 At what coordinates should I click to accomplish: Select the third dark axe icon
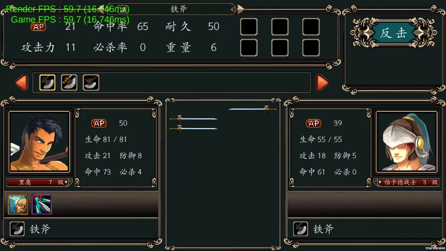coord(91,83)
